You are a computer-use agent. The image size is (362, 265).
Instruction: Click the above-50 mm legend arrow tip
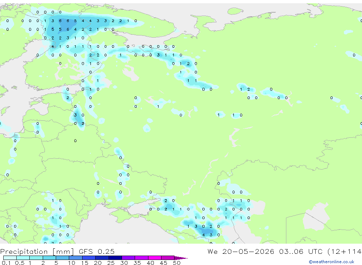click(x=181, y=258)
